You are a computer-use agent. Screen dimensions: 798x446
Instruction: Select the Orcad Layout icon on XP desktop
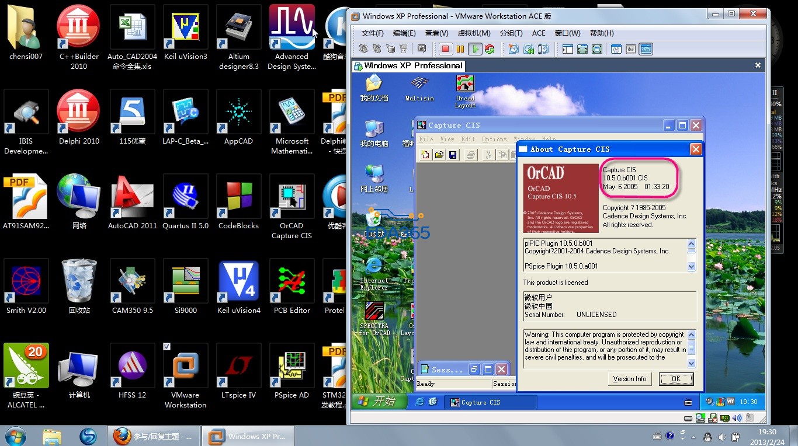[466, 91]
